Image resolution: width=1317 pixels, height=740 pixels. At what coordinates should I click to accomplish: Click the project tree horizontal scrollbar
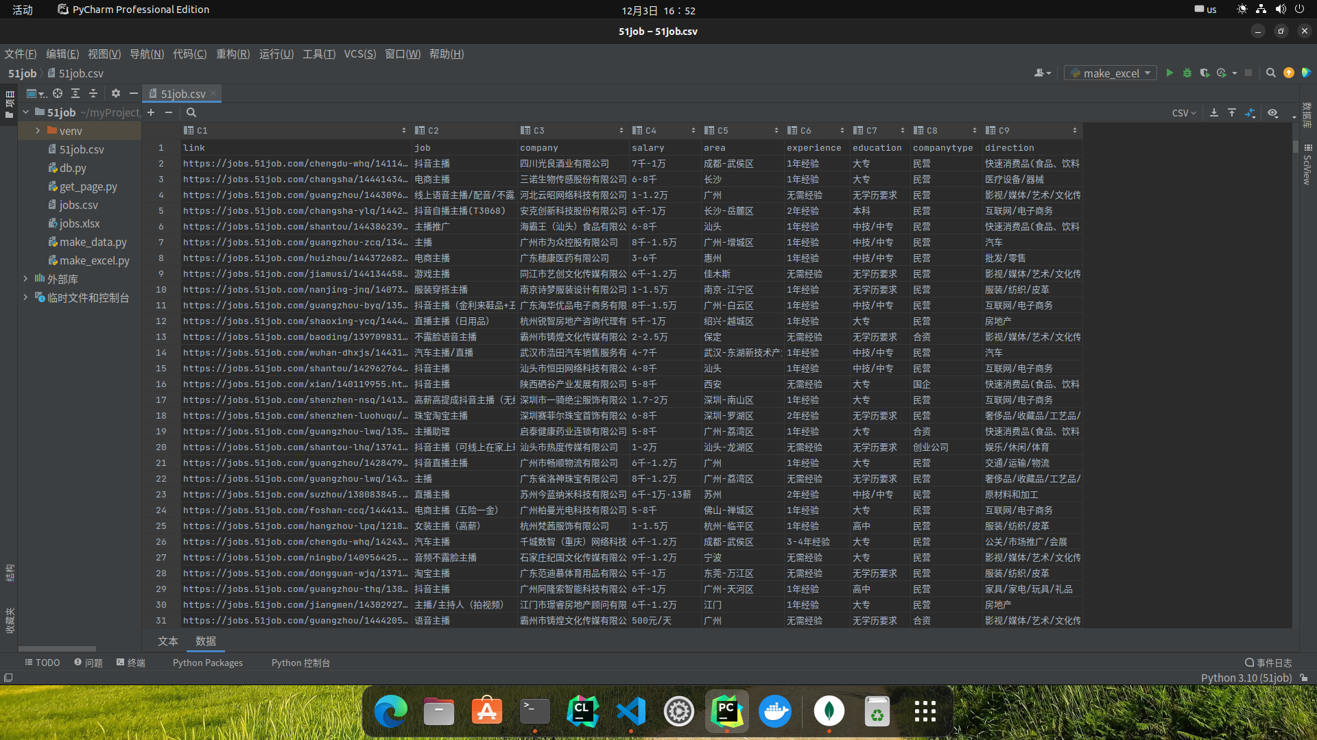57,648
